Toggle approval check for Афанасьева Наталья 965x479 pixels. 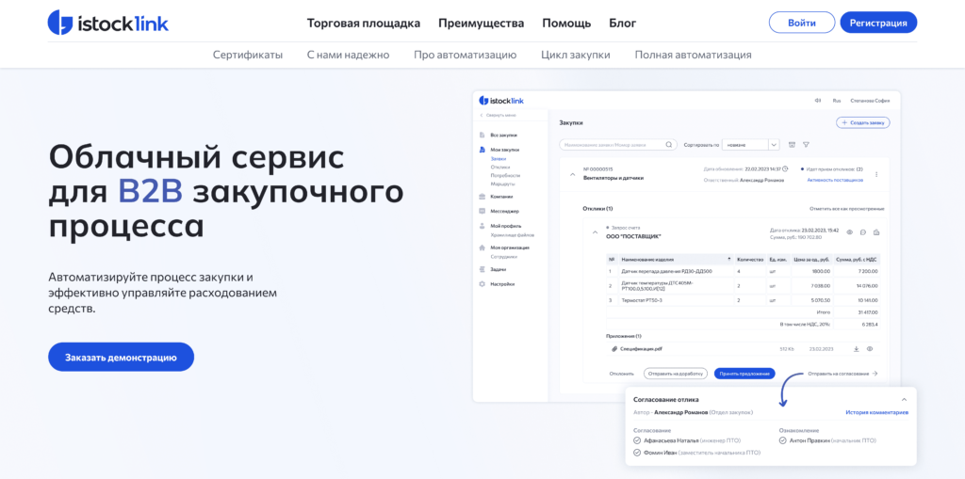coord(637,440)
